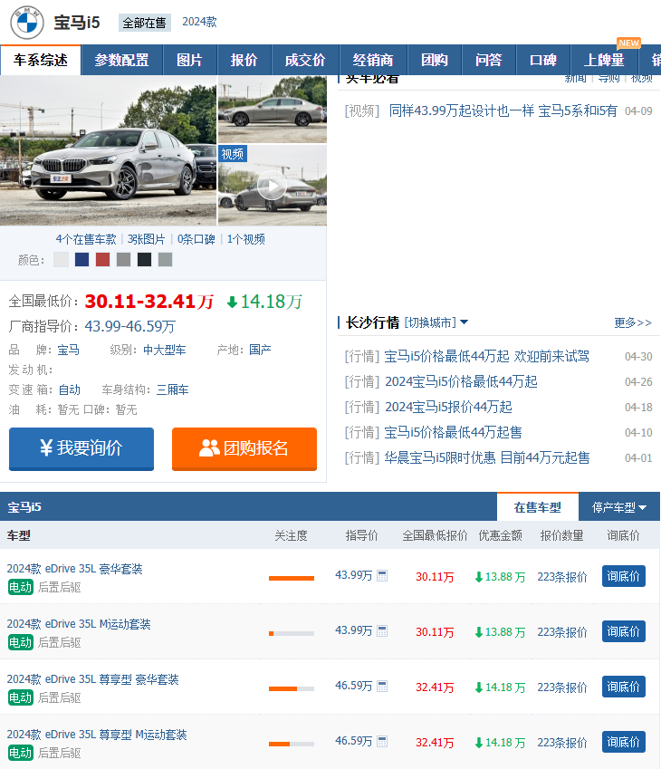Image resolution: width=661 pixels, height=769 pixels.
Task: Open the 图片 tab
Action: pos(190,60)
